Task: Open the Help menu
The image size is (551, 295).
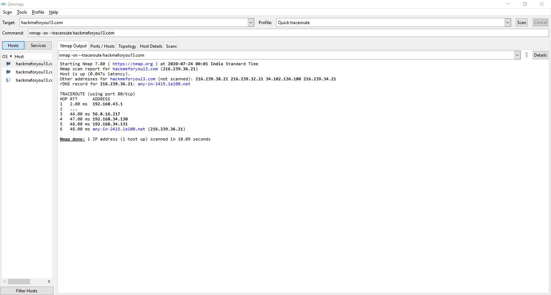Action: tap(54, 12)
